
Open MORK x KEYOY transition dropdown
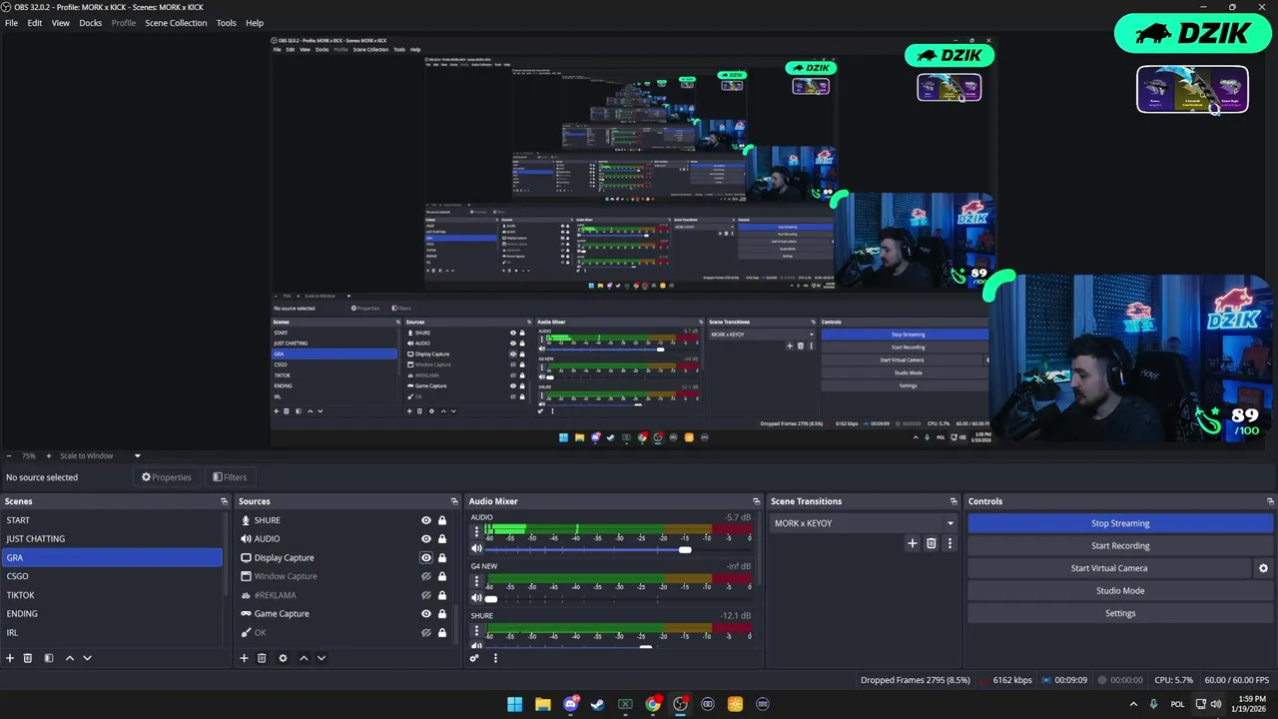click(x=864, y=523)
